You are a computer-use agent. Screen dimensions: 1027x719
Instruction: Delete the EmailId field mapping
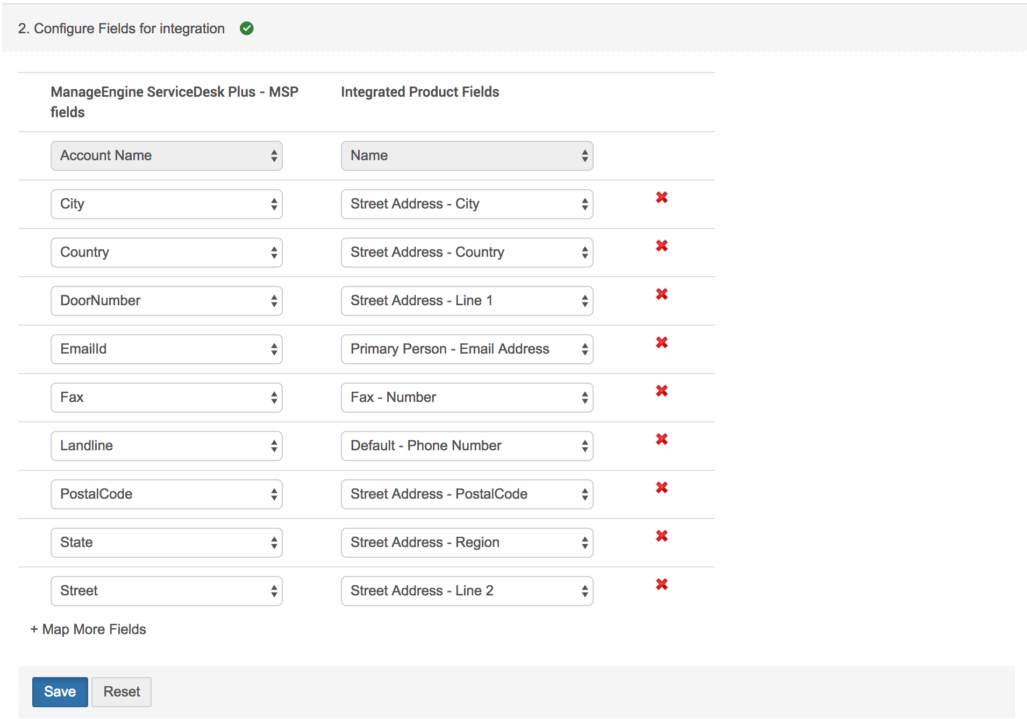(661, 343)
